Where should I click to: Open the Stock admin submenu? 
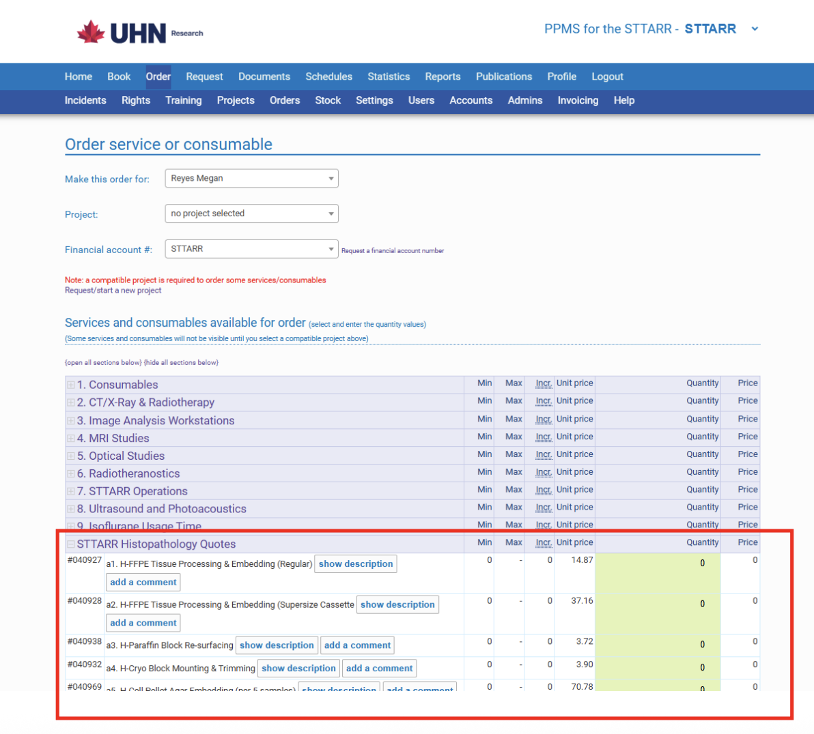328,101
